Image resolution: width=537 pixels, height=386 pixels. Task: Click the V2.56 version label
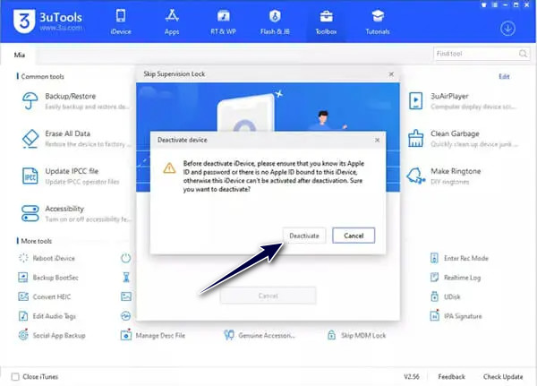tap(412, 377)
